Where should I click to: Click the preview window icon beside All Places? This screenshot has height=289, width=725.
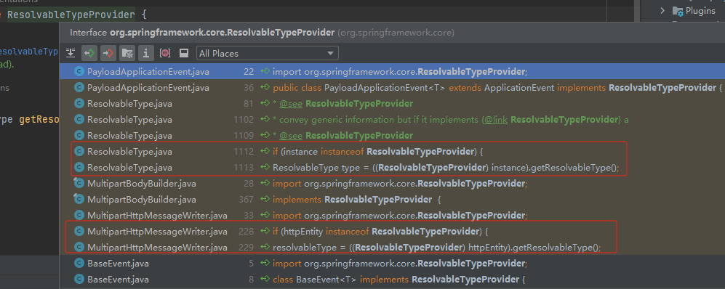point(183,53)
